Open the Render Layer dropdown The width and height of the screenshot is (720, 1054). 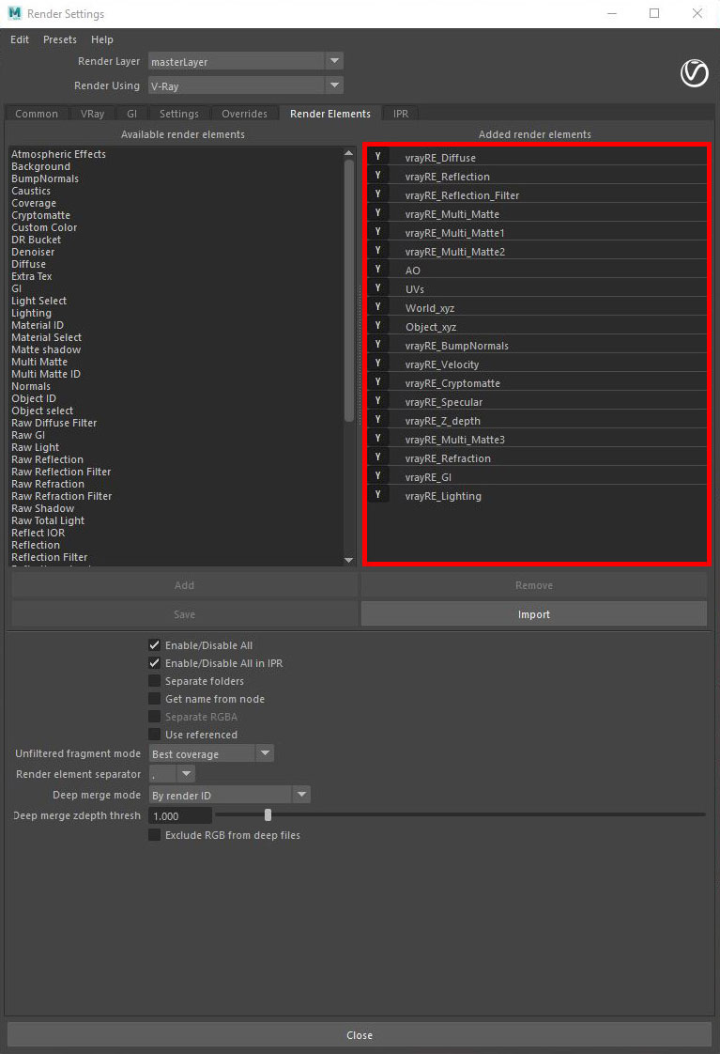246,61
